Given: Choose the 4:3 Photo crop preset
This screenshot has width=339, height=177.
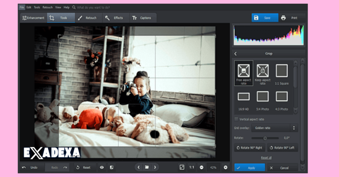Looking at the screenshot, I should pos(281,101).
